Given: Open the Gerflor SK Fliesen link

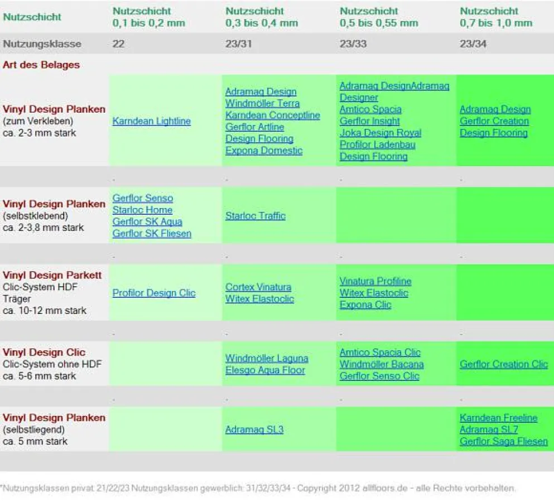Looking at the screenshot, I should pos(152,233).
